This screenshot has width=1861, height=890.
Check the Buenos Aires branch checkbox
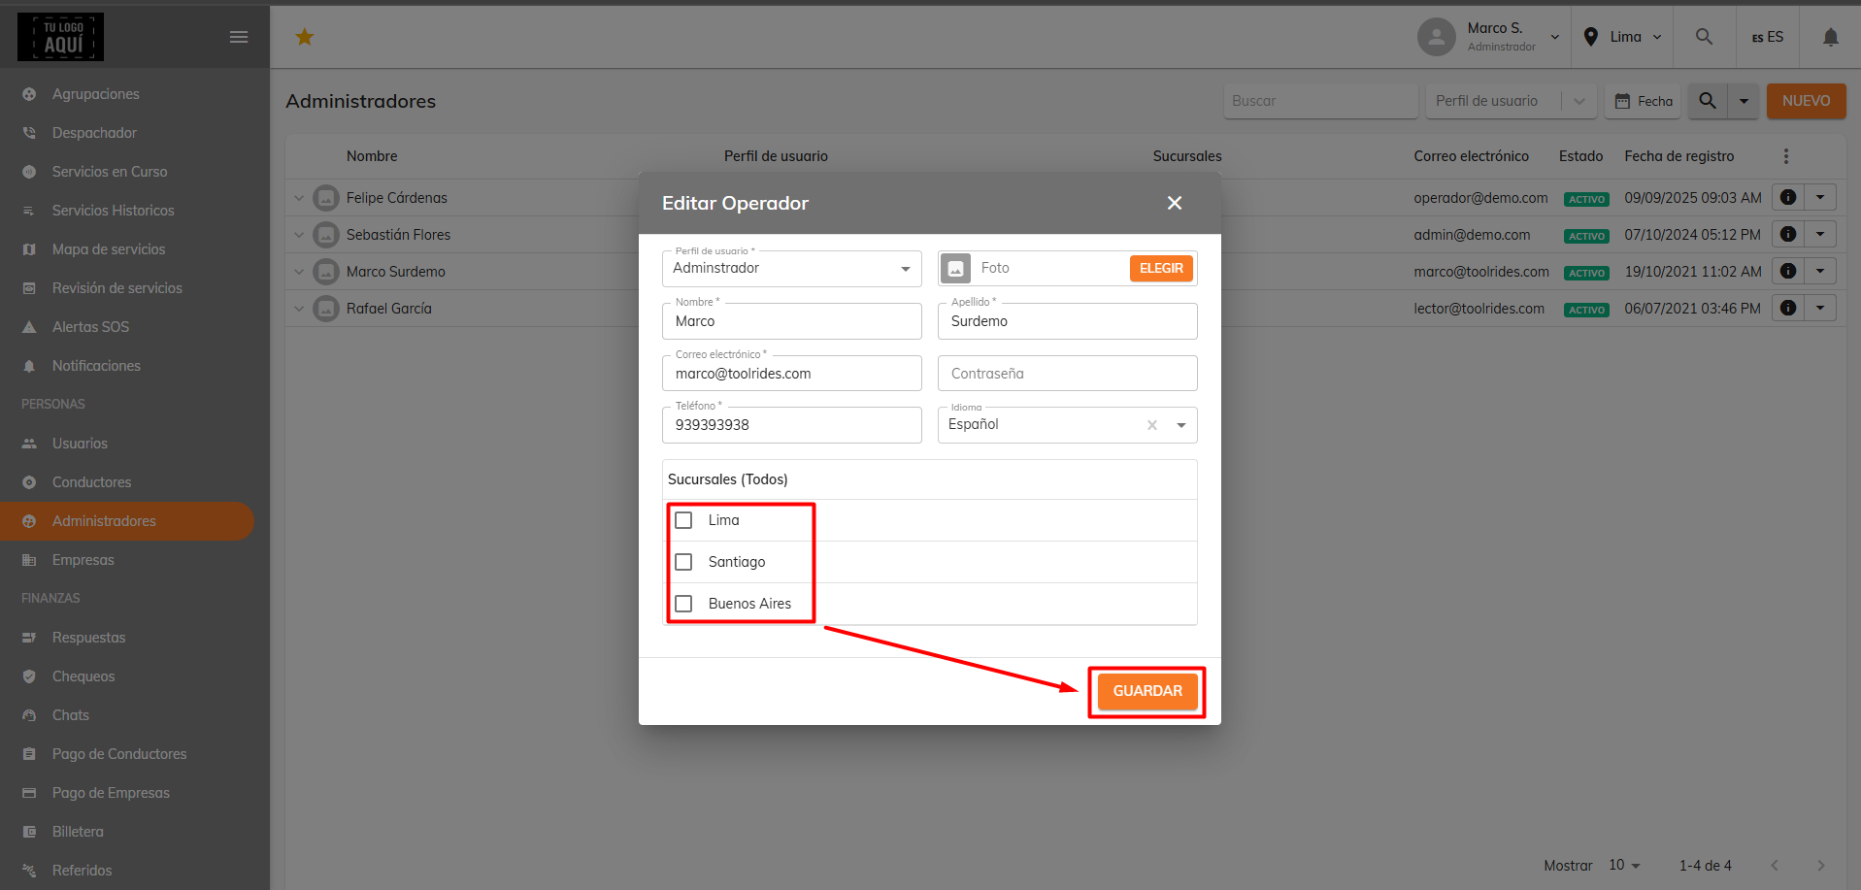click(x=683, y=604)
